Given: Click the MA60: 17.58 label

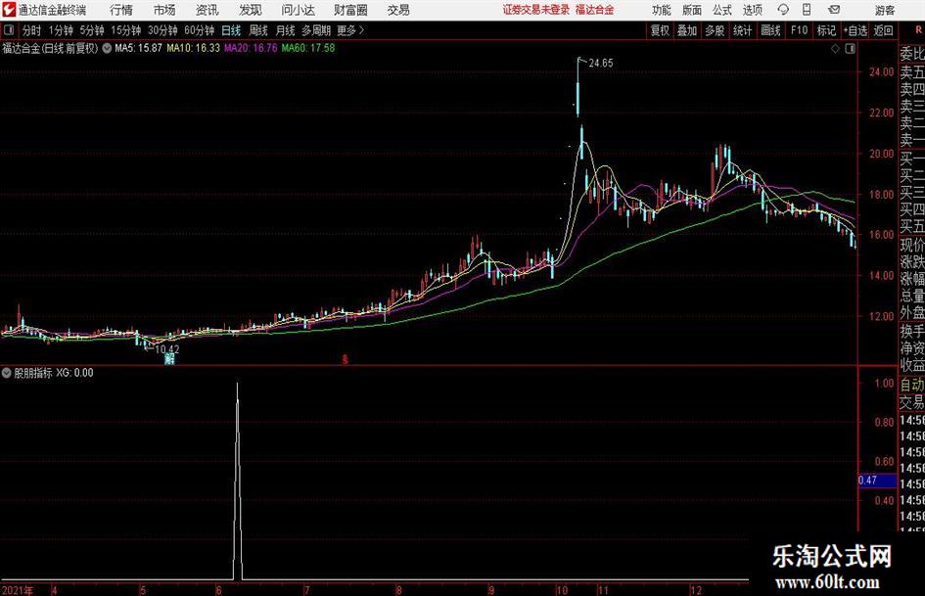Looking at the screenshot, I should (x=308, y=48).
